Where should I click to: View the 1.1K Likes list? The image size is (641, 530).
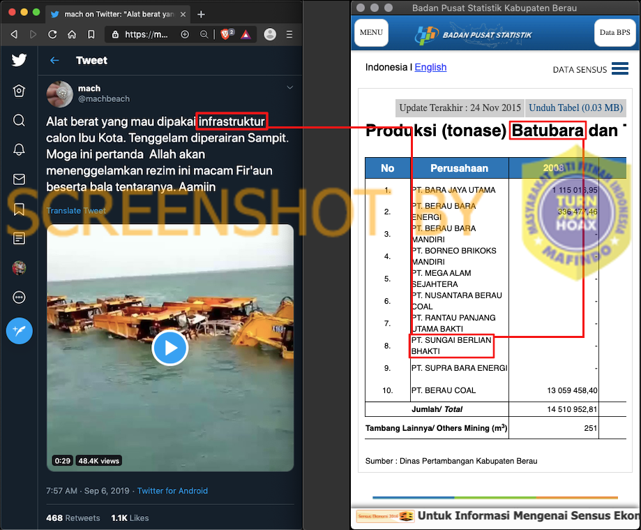(x=130, y=517)
